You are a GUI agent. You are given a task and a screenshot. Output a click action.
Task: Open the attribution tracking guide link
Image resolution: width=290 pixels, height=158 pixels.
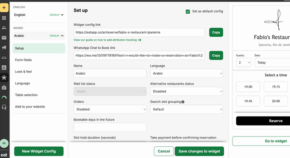coord(107,40)
